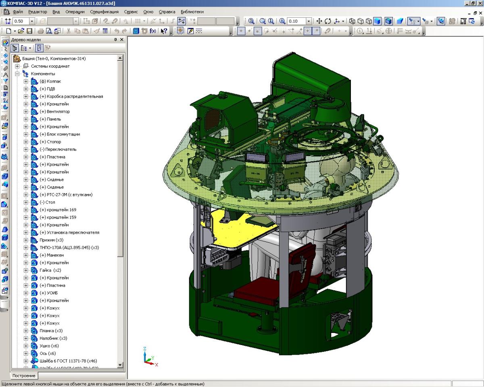This screenshot has height=387, width=484.
Task: Toggle Perspective projection view
Action: tap(400, 21)
